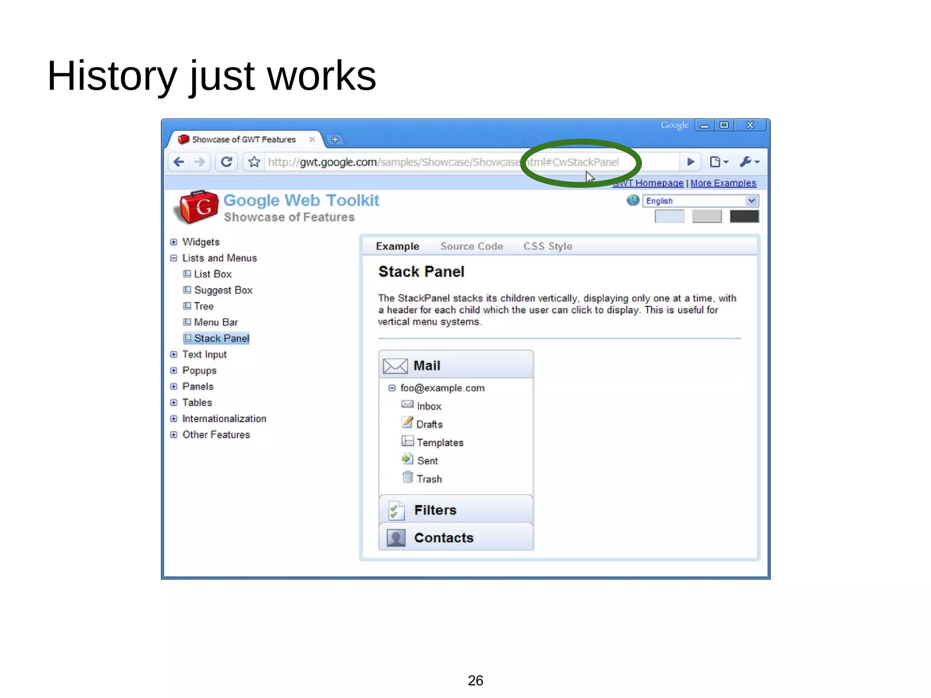Click the Templates sheet icon
931x698 pixels.
tap(407, 441)
